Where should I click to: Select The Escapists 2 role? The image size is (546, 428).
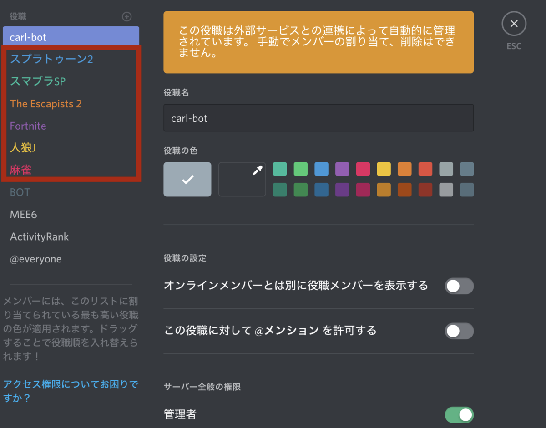(x=46, y=104)
